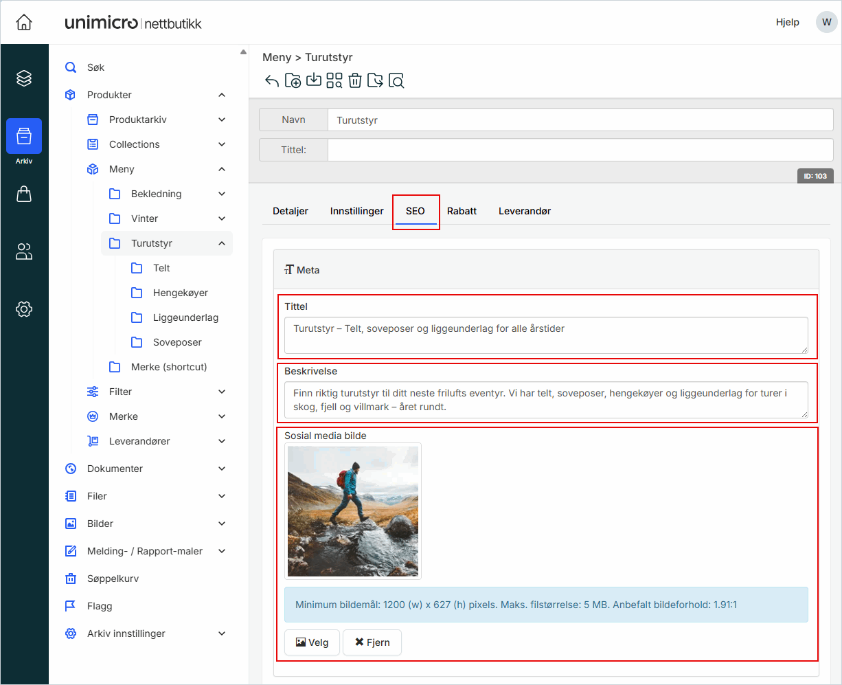Open the home icon in top-left corner
This screenshot has height=685, width=842.
pos(24,23)
